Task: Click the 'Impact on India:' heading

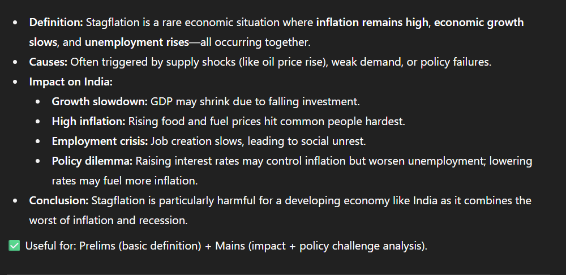Action: pyautogui.click(x=71, y=82)
